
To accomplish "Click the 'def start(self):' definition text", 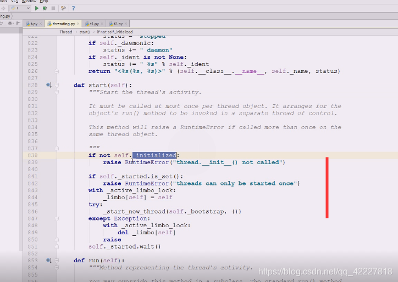I will tap(103, 85).
